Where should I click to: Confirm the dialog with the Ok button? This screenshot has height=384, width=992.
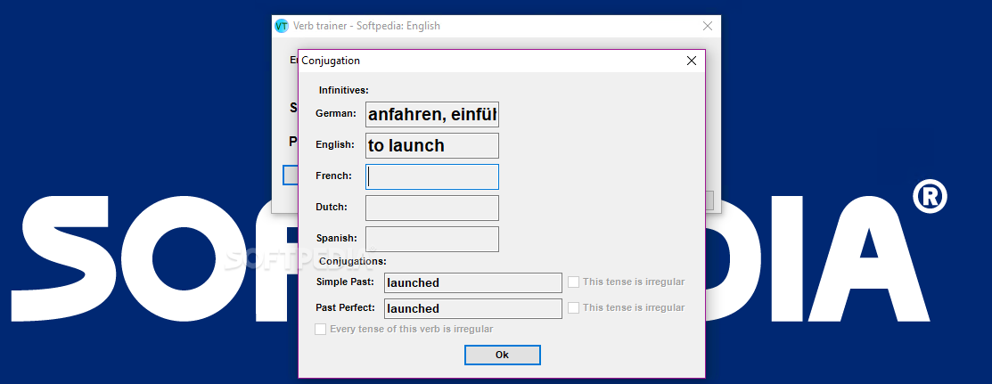pos(503,355)
